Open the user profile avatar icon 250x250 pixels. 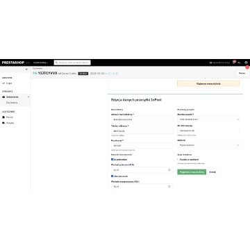[x=246, y=62]
